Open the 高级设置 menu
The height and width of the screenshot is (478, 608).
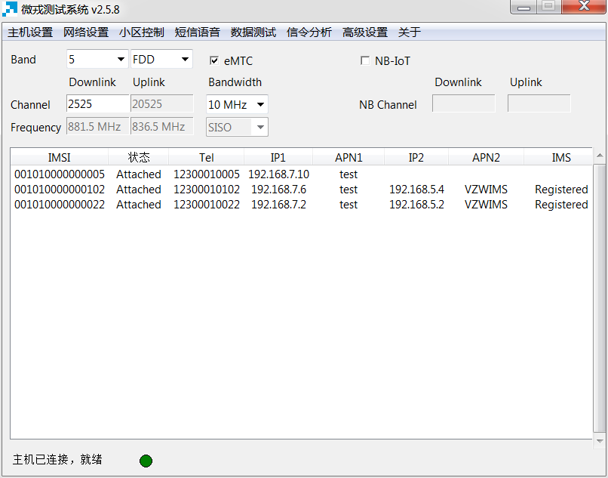coord(365,32)
